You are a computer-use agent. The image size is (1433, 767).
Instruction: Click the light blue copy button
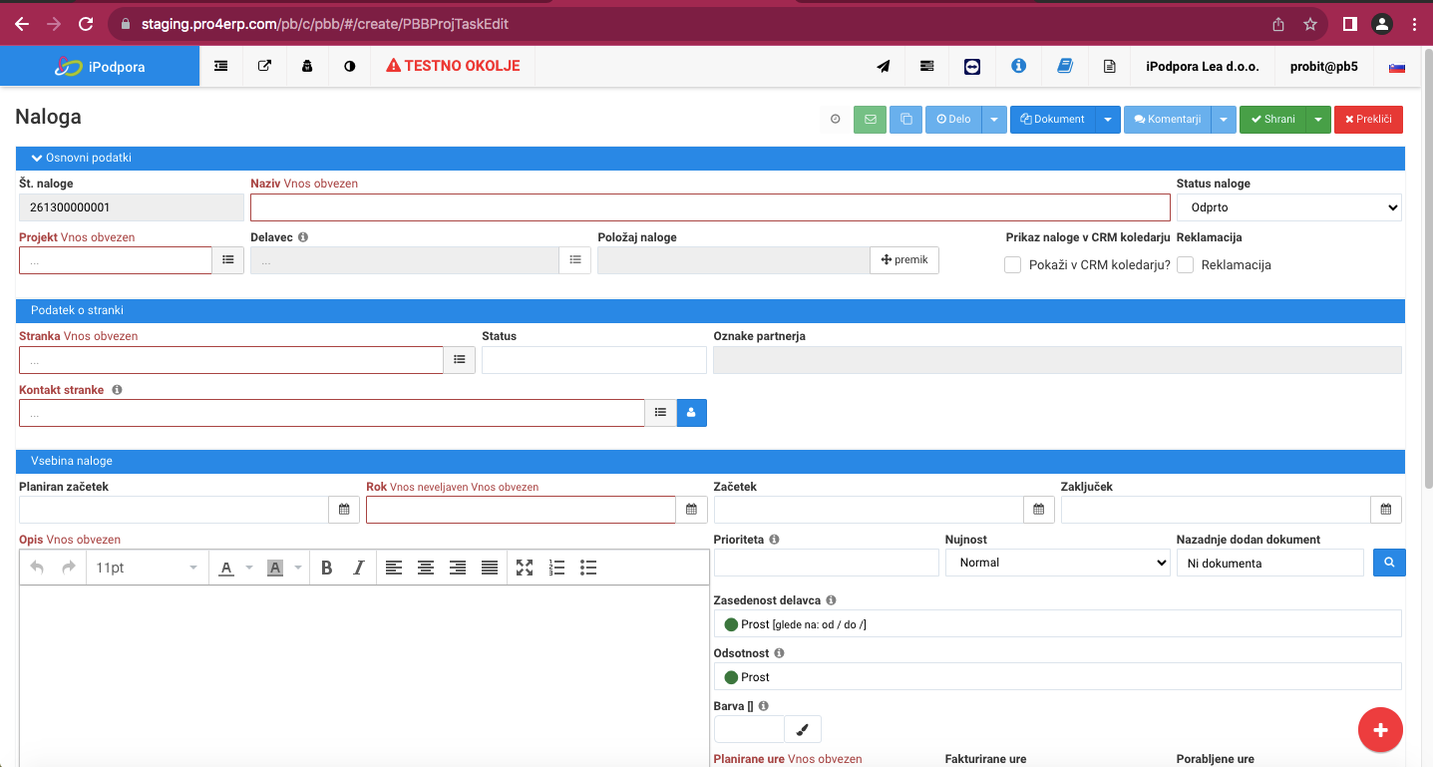pyautogui.click(x=905, y=120)
